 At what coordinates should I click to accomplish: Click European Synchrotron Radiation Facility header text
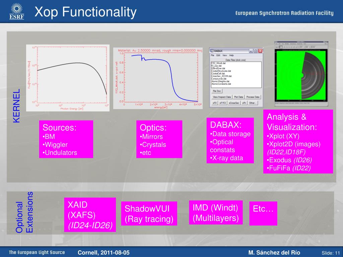click(284, 13)
